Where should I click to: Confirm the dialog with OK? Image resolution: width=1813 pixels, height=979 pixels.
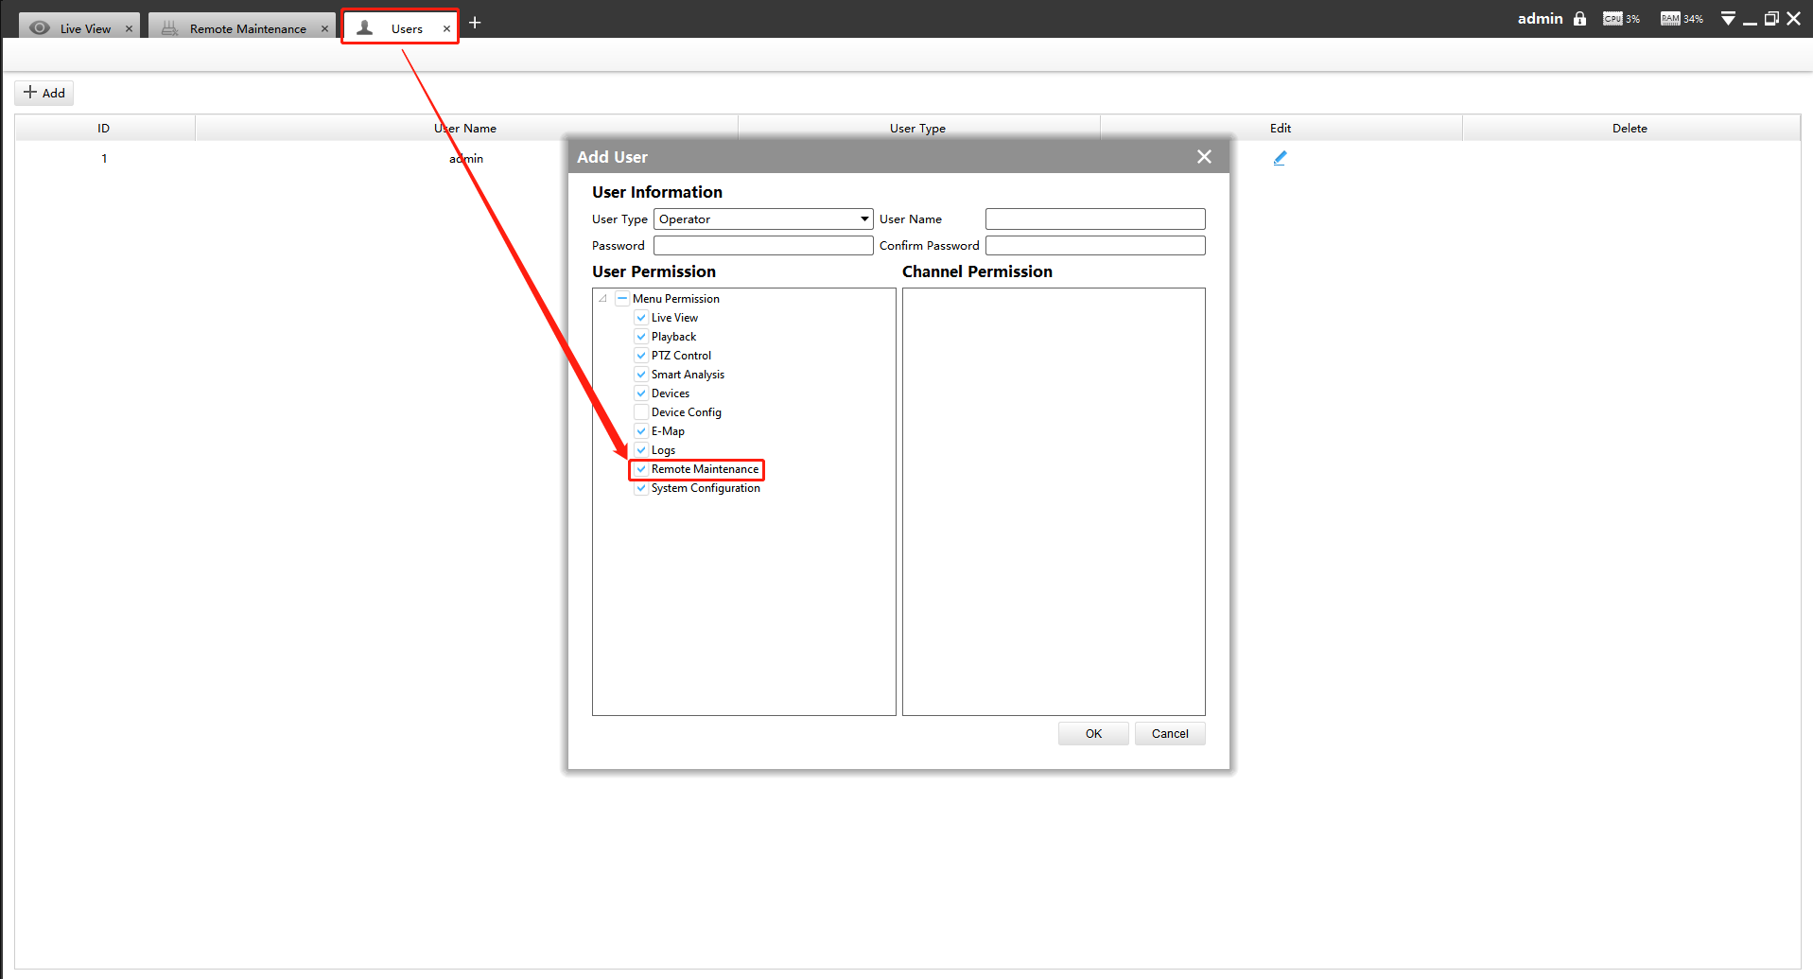pyautogui.click(x=1093, y=734)
